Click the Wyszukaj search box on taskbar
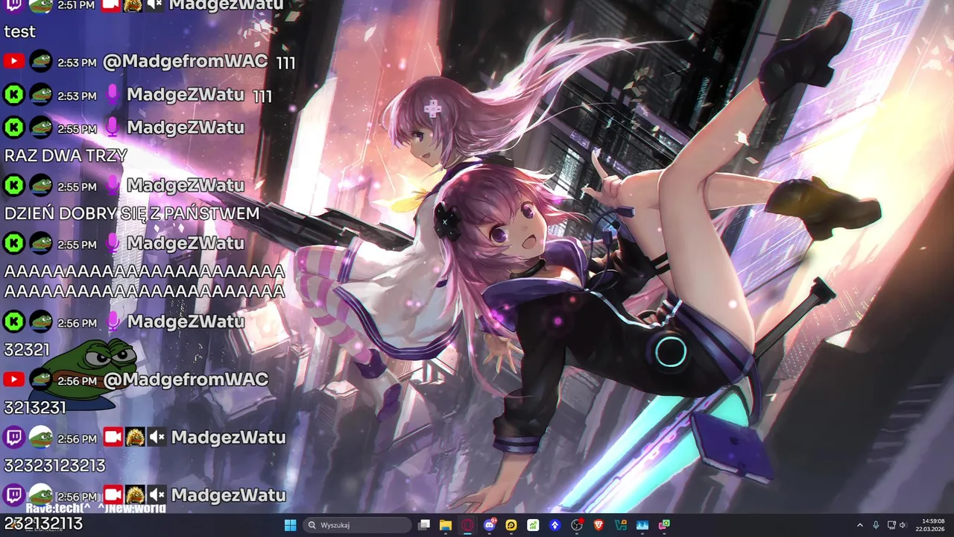954x537 pixels. (358, 525)
